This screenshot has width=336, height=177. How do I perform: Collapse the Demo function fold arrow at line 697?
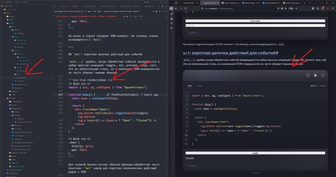[x=66, y=95]
